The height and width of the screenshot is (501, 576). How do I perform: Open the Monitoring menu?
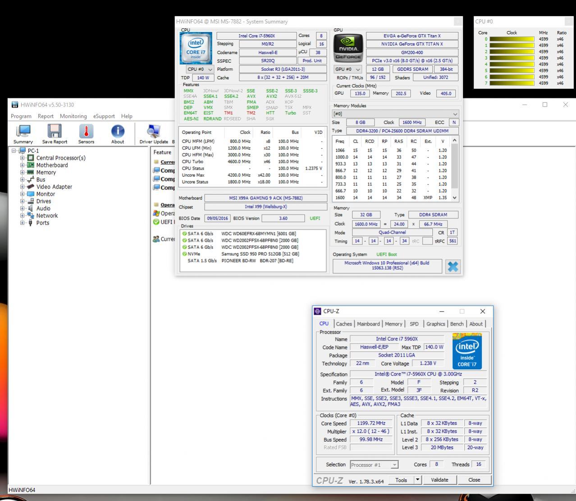point(73,116)
